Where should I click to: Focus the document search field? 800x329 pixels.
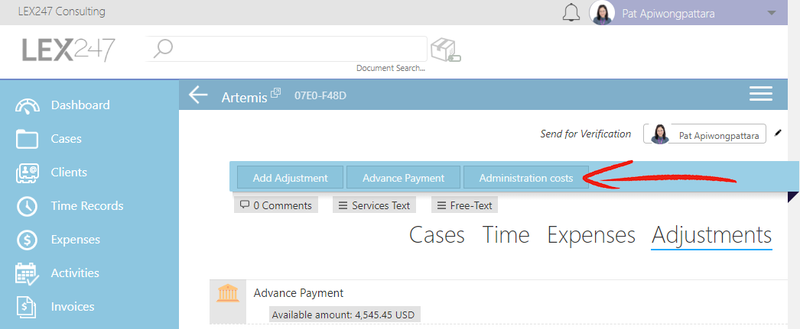287,49
